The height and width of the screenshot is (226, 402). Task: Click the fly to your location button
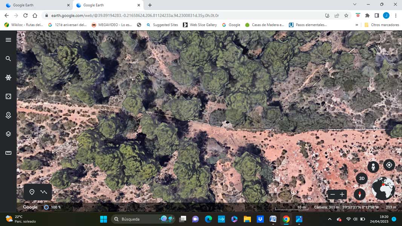click(389, 165)
